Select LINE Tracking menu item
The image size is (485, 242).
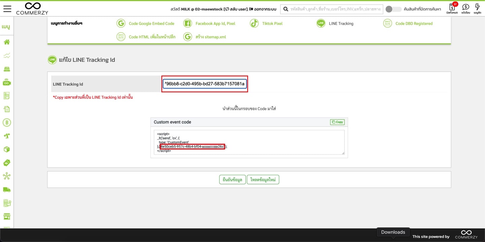341,23
